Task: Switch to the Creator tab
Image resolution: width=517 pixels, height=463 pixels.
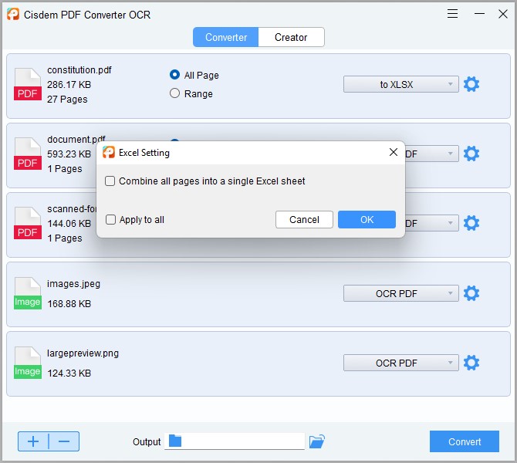Action: click(291, 37)
